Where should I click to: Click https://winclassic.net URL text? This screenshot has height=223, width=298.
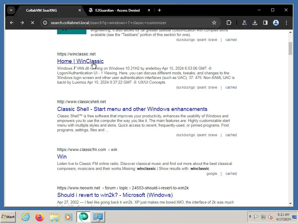(77, 54)
